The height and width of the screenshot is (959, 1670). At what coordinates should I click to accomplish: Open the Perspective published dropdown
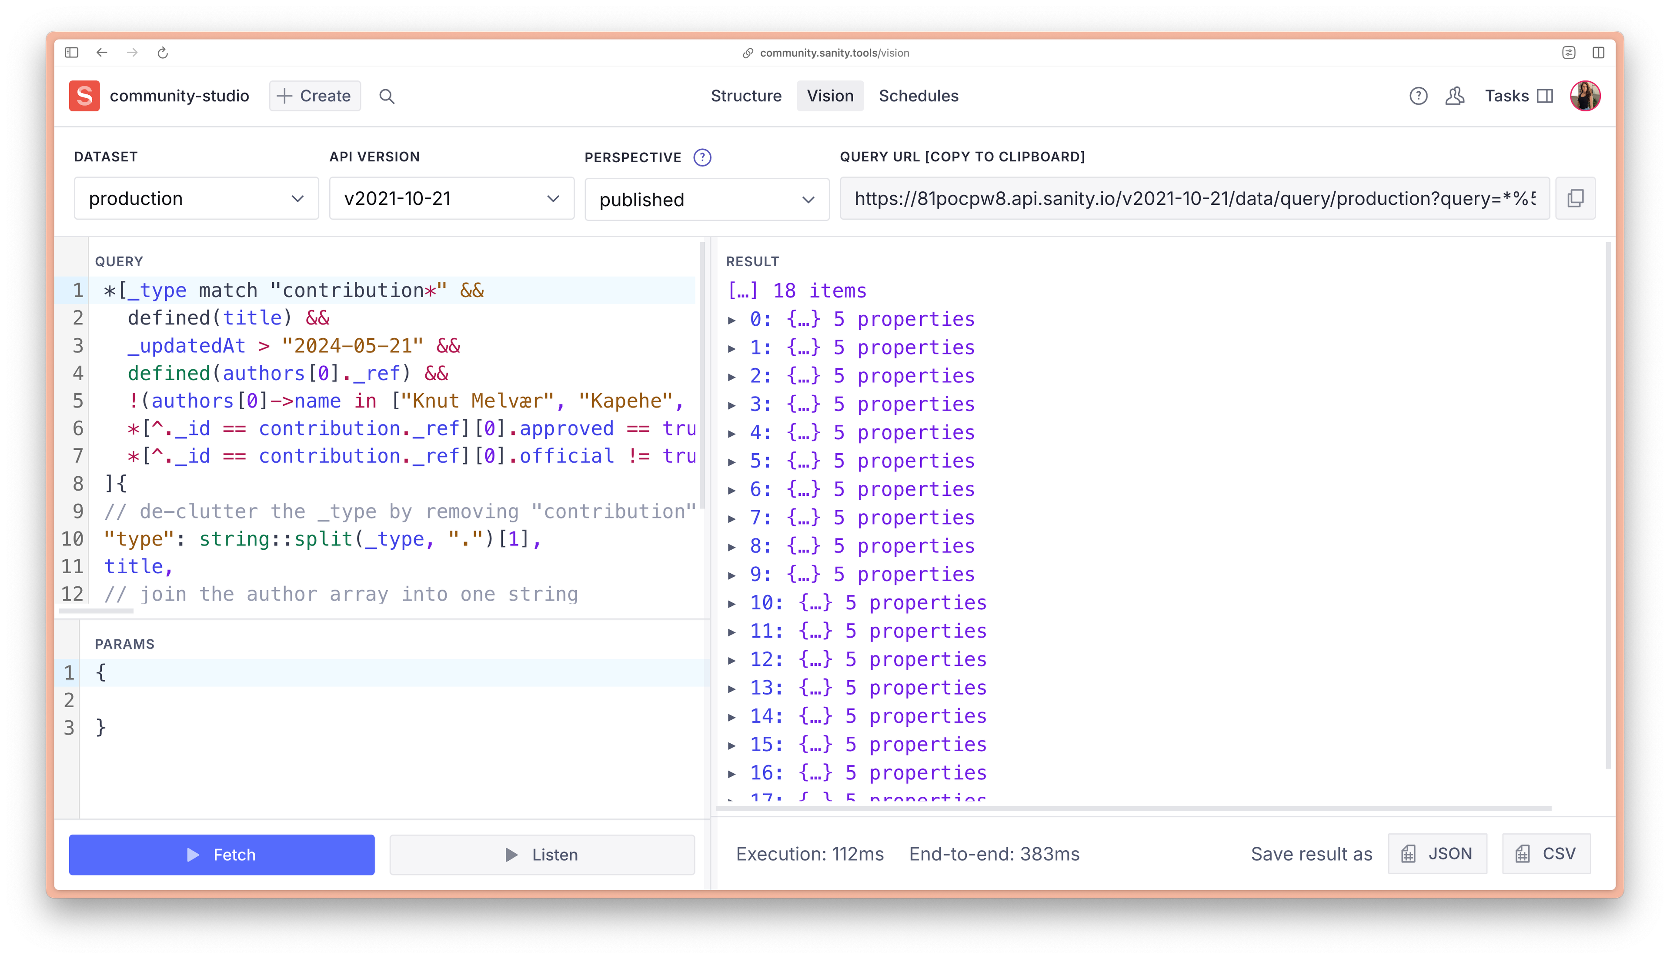pyautogui.click(x=707, y=200)
